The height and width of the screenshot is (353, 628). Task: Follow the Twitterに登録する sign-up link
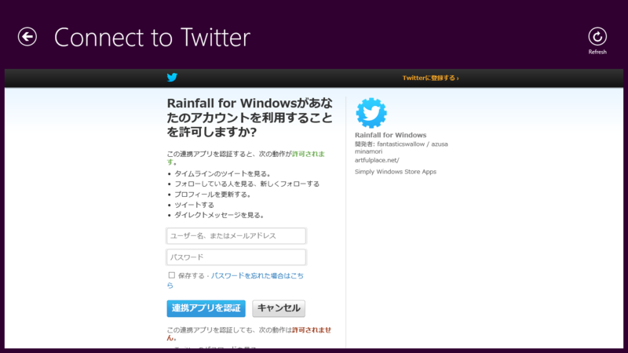pyautogui.click(x=430, y=78)
